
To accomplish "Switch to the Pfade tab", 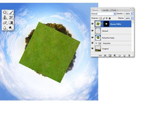I will (x=114, y=10).
